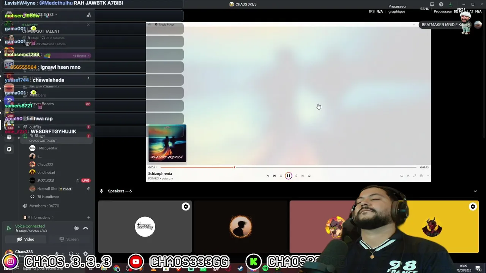Screen dimensions: 486x273
Task: Select user HamzaB Sins in stage list
Action: pyautogui.click(x=47, y=188)
